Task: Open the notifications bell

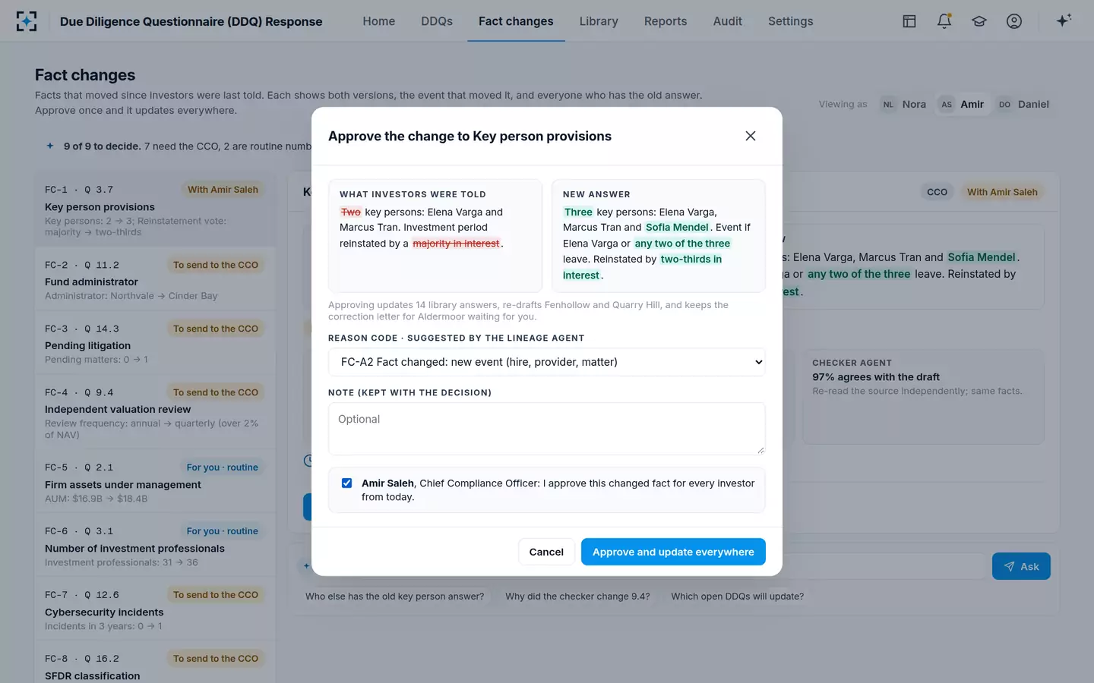Action: [944, 21]
